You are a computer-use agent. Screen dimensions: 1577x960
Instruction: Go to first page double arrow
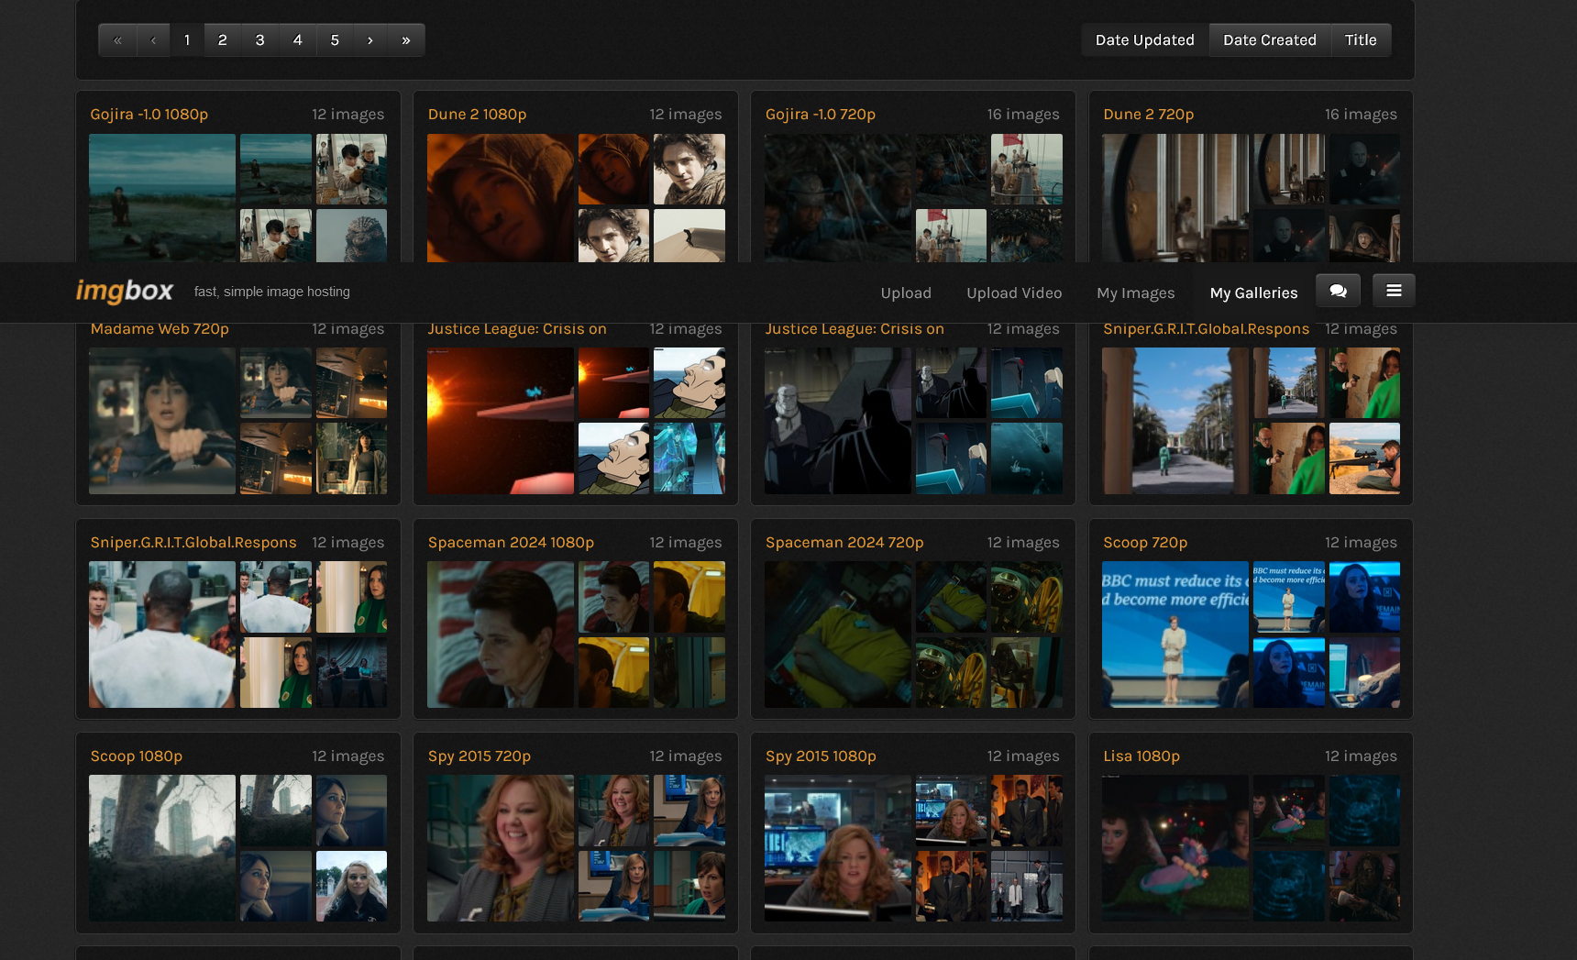point(117,40)
